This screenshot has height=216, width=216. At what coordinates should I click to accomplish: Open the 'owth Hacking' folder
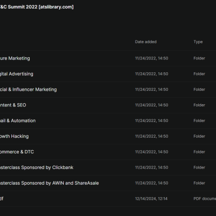point(14,136)
